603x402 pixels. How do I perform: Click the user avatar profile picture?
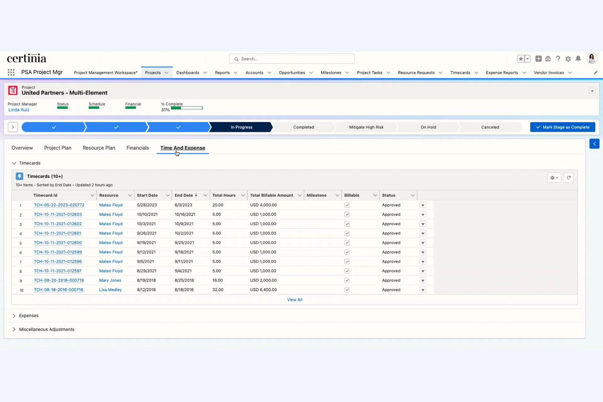tap(592, 58)
